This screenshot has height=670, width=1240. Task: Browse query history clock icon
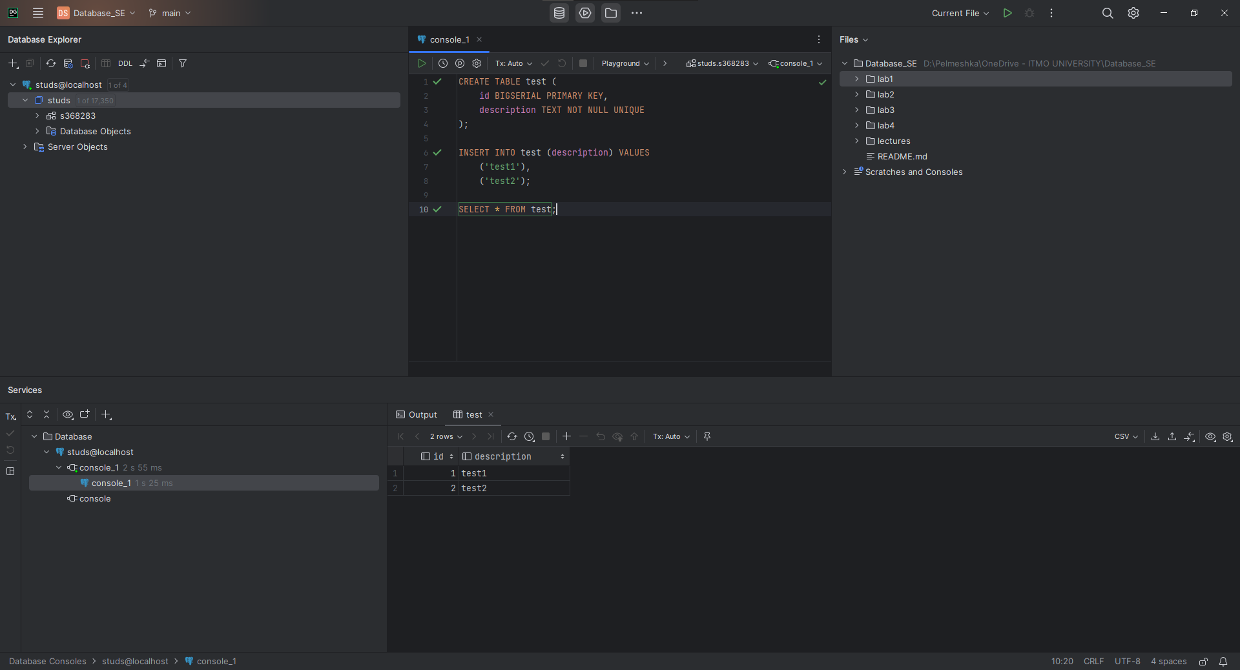coord(443,63)
